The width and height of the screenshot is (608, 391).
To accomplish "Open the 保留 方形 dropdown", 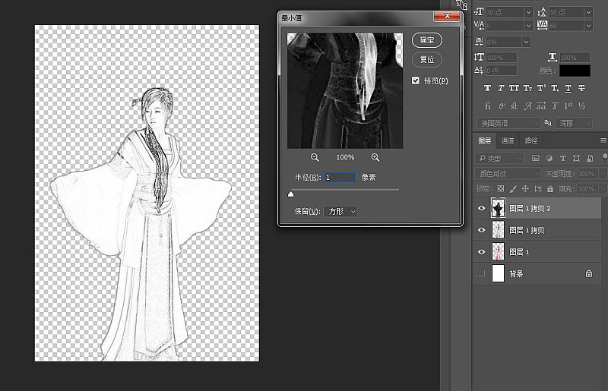I will tap(340, 211).
